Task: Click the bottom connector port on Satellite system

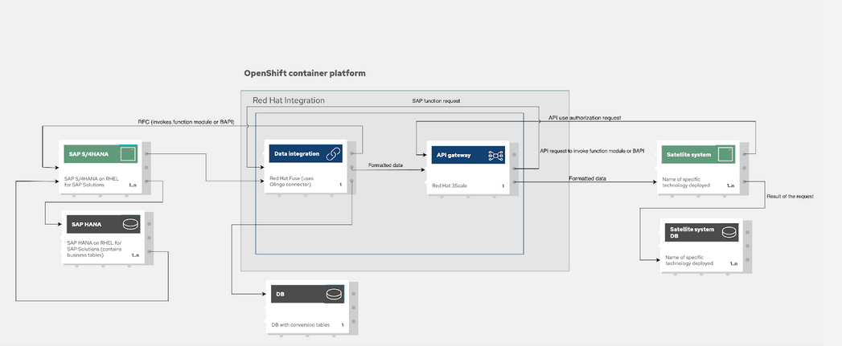Action: [744, 182]
